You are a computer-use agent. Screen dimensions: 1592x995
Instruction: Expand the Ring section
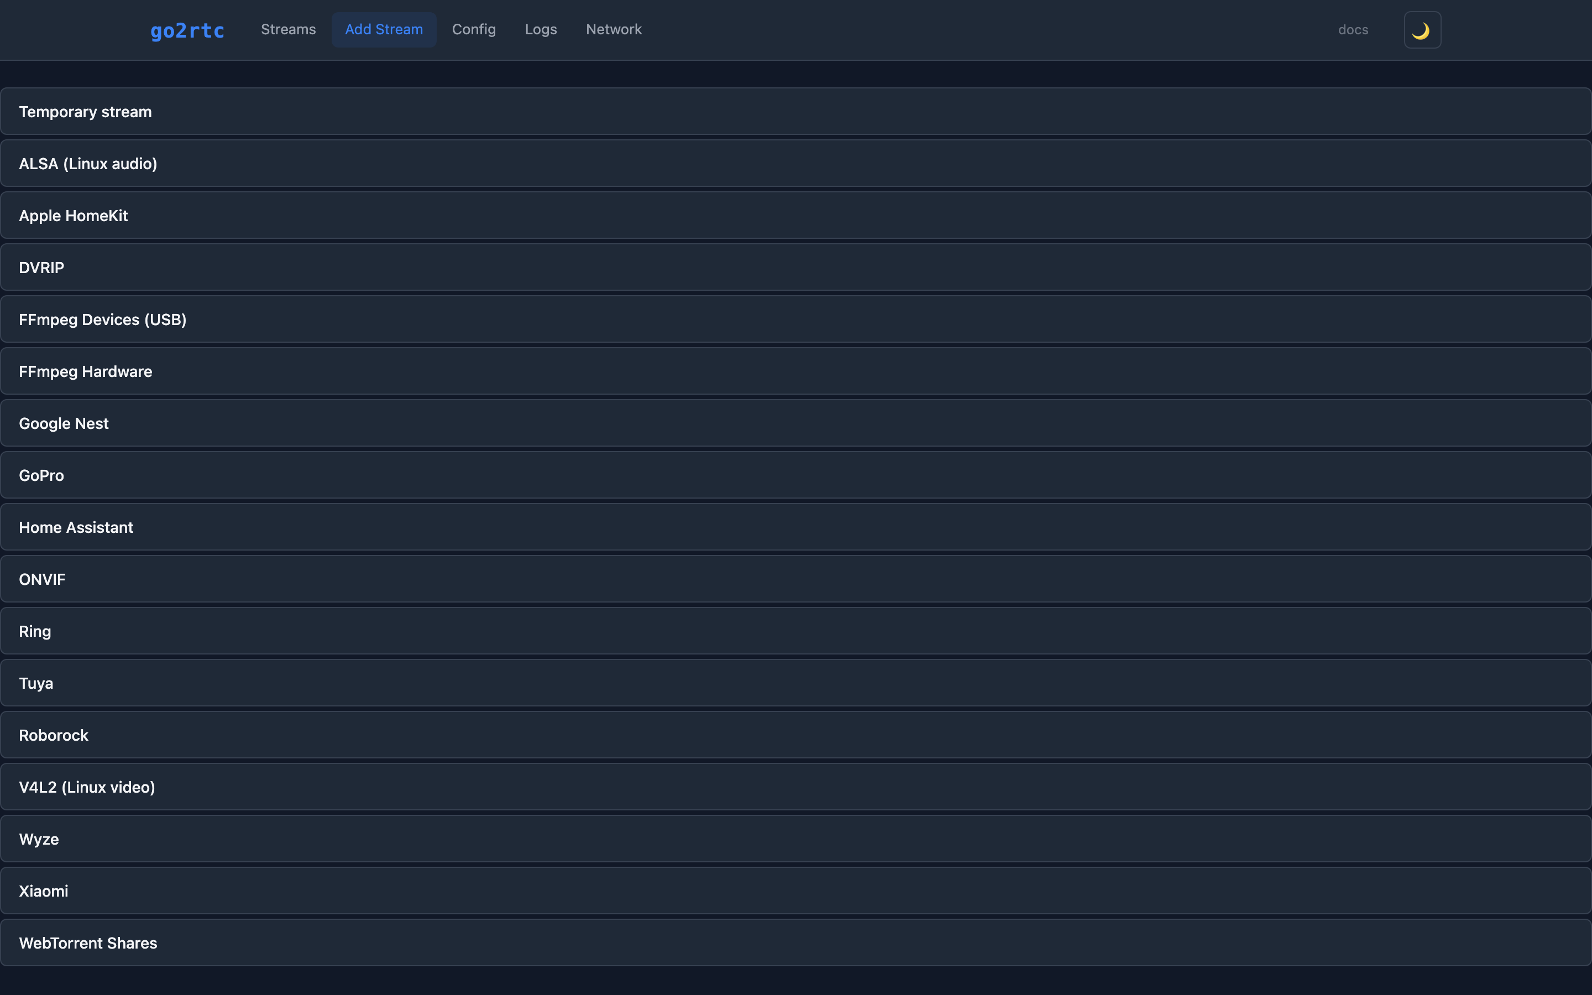click(x=796, y=632)
